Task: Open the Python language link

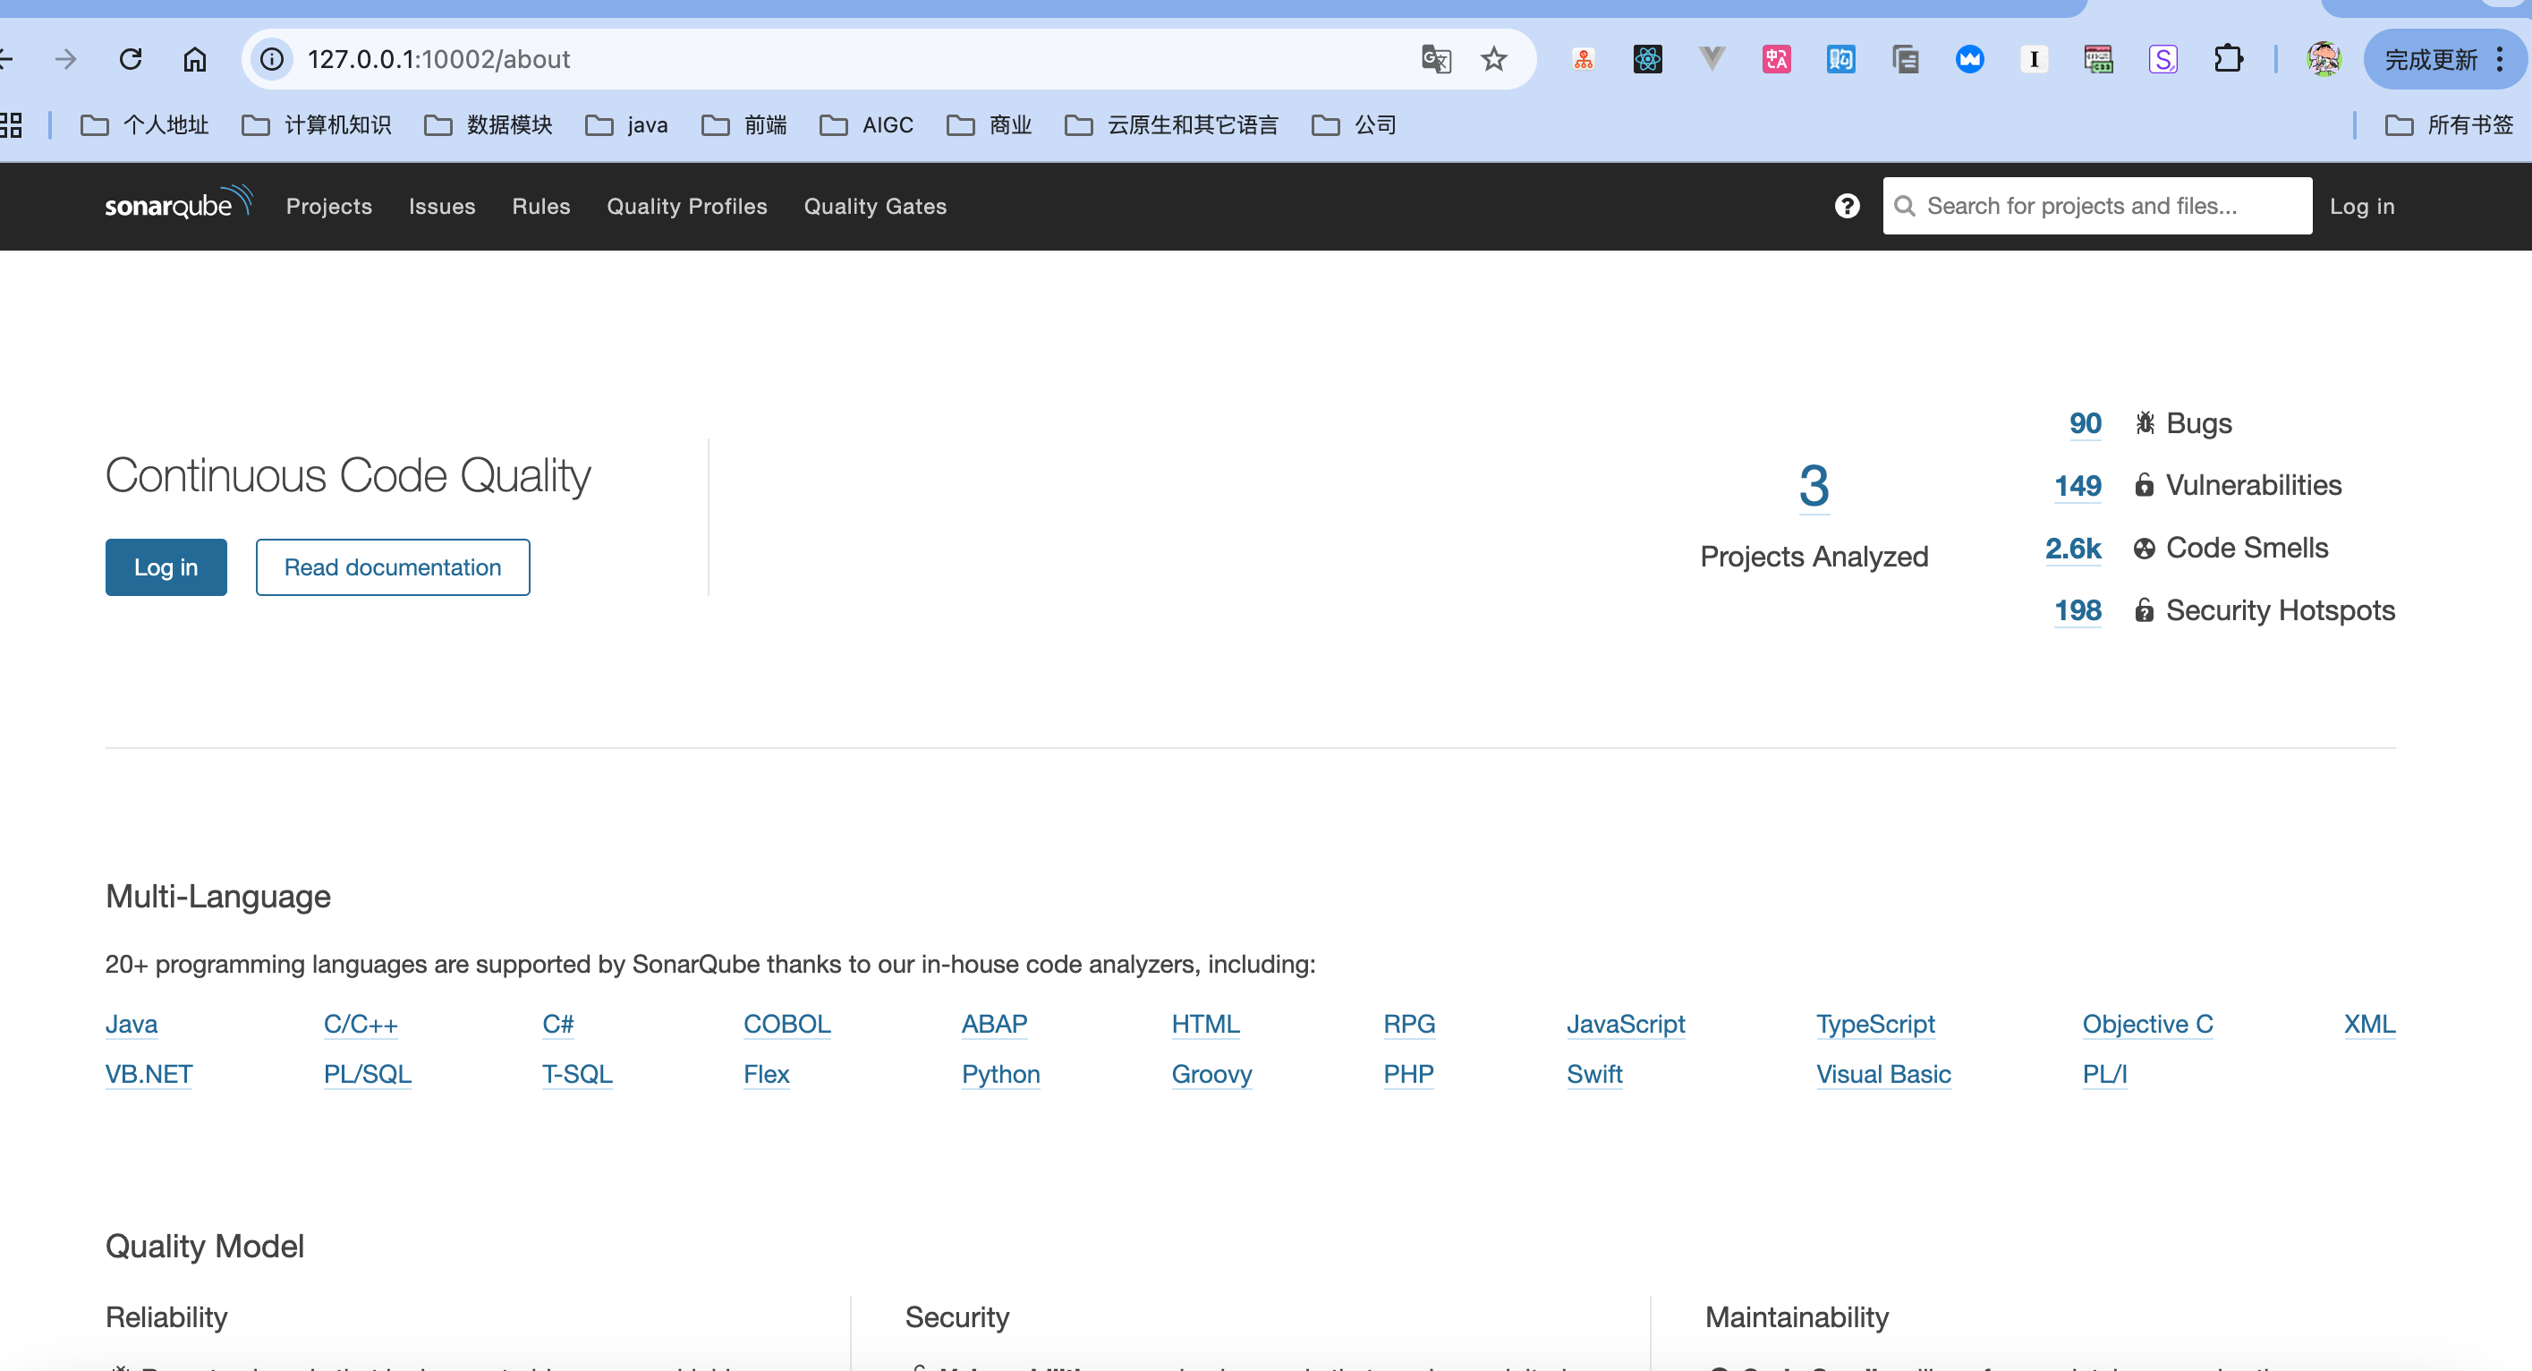Action: (1000, 1074)
